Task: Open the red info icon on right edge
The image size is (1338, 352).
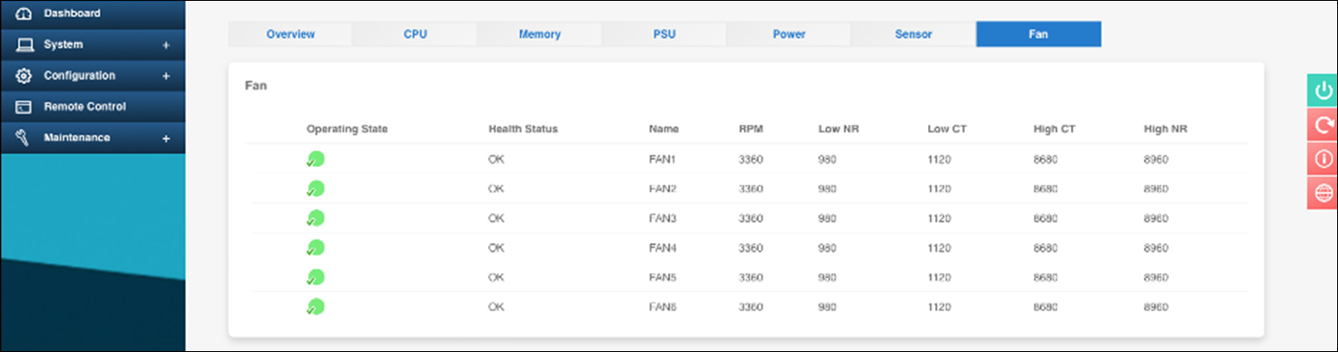Action: pos(1322,159)
